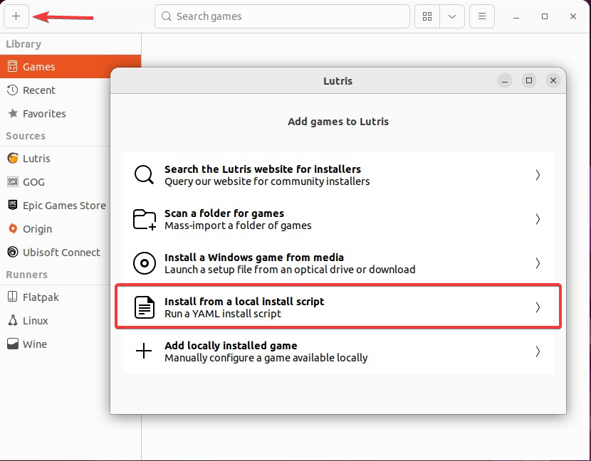Expand chevron for Install from local install script
Viewport: 591px width, 461px height.
[538, 307]
